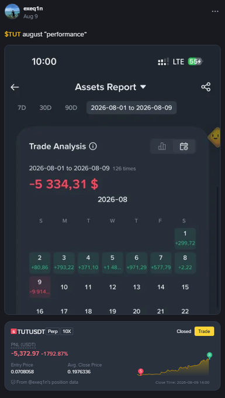Click Avg. Close Price value 0.1976336
Screen dimensions: 225x398
click(79, 372)
